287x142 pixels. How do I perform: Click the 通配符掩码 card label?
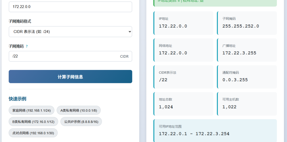pos(231,73)
